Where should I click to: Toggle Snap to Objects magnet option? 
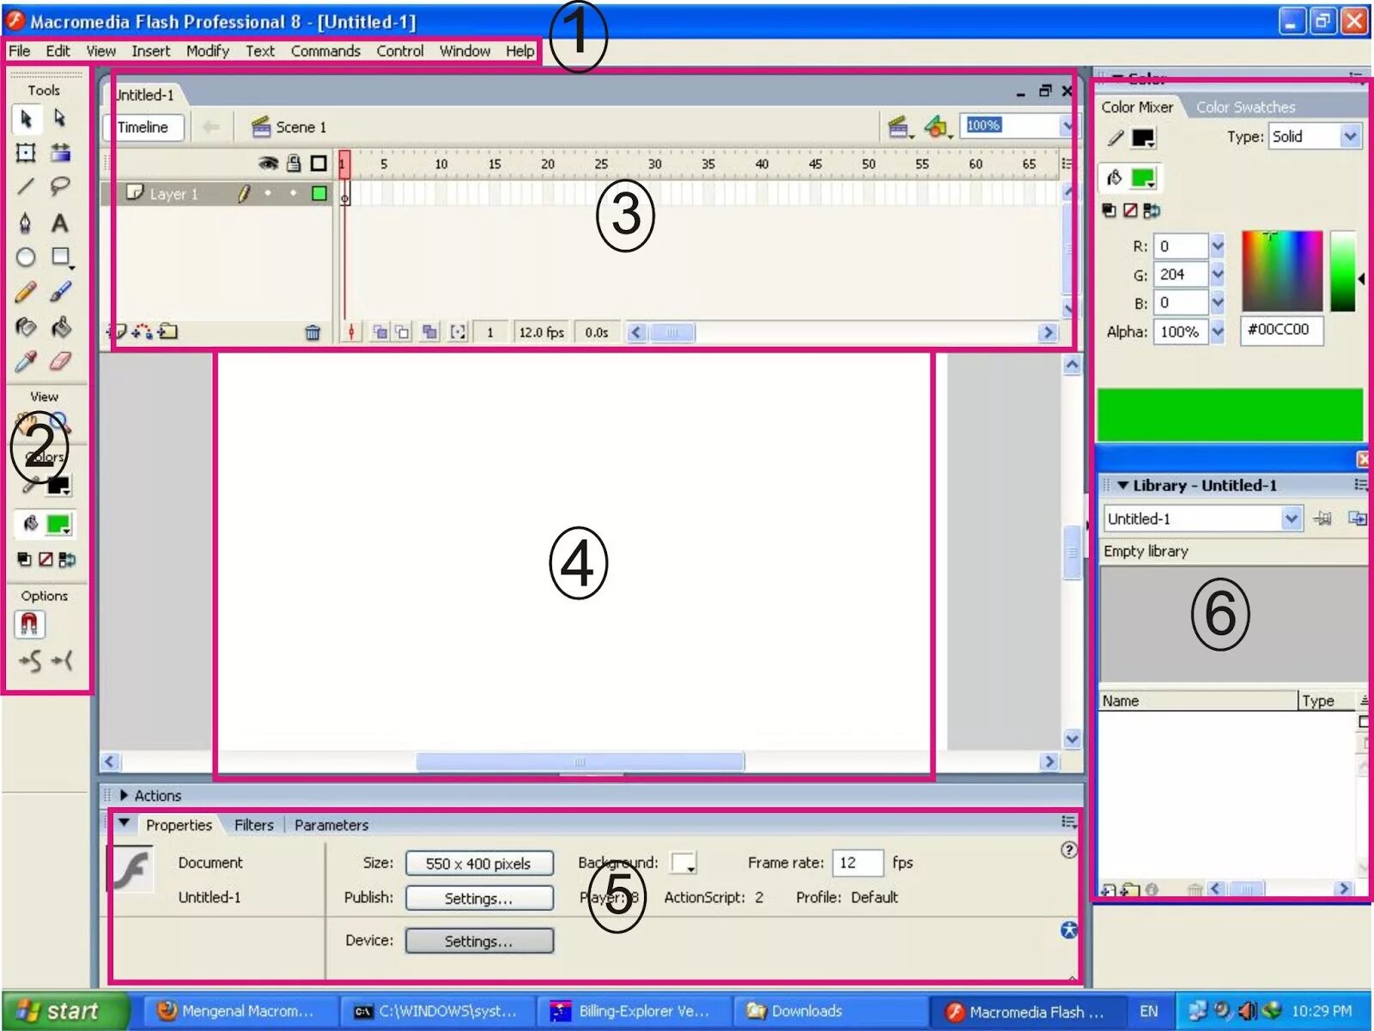tap(29, 624)
